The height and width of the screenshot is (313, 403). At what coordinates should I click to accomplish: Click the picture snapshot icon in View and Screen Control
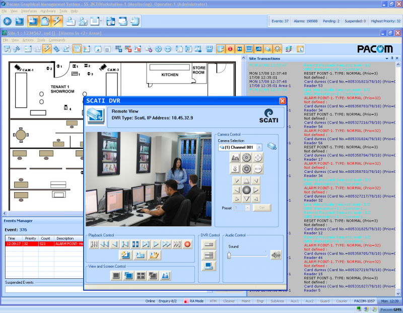pyautogui.click(x=165, y=276)
